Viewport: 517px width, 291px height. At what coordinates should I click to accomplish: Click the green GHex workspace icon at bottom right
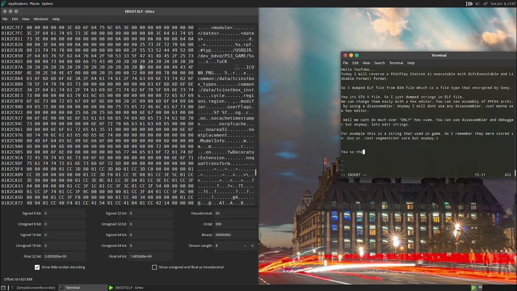(x=473, y=288)
